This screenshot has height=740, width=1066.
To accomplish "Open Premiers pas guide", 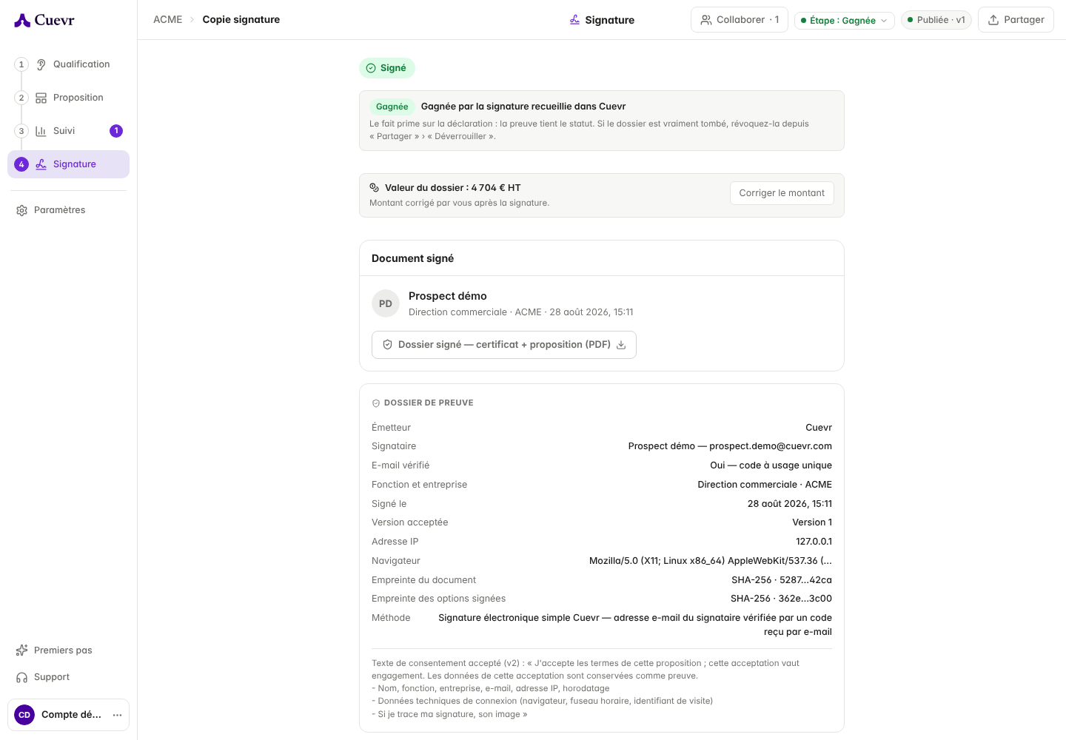I will click(x=68, y=650).
